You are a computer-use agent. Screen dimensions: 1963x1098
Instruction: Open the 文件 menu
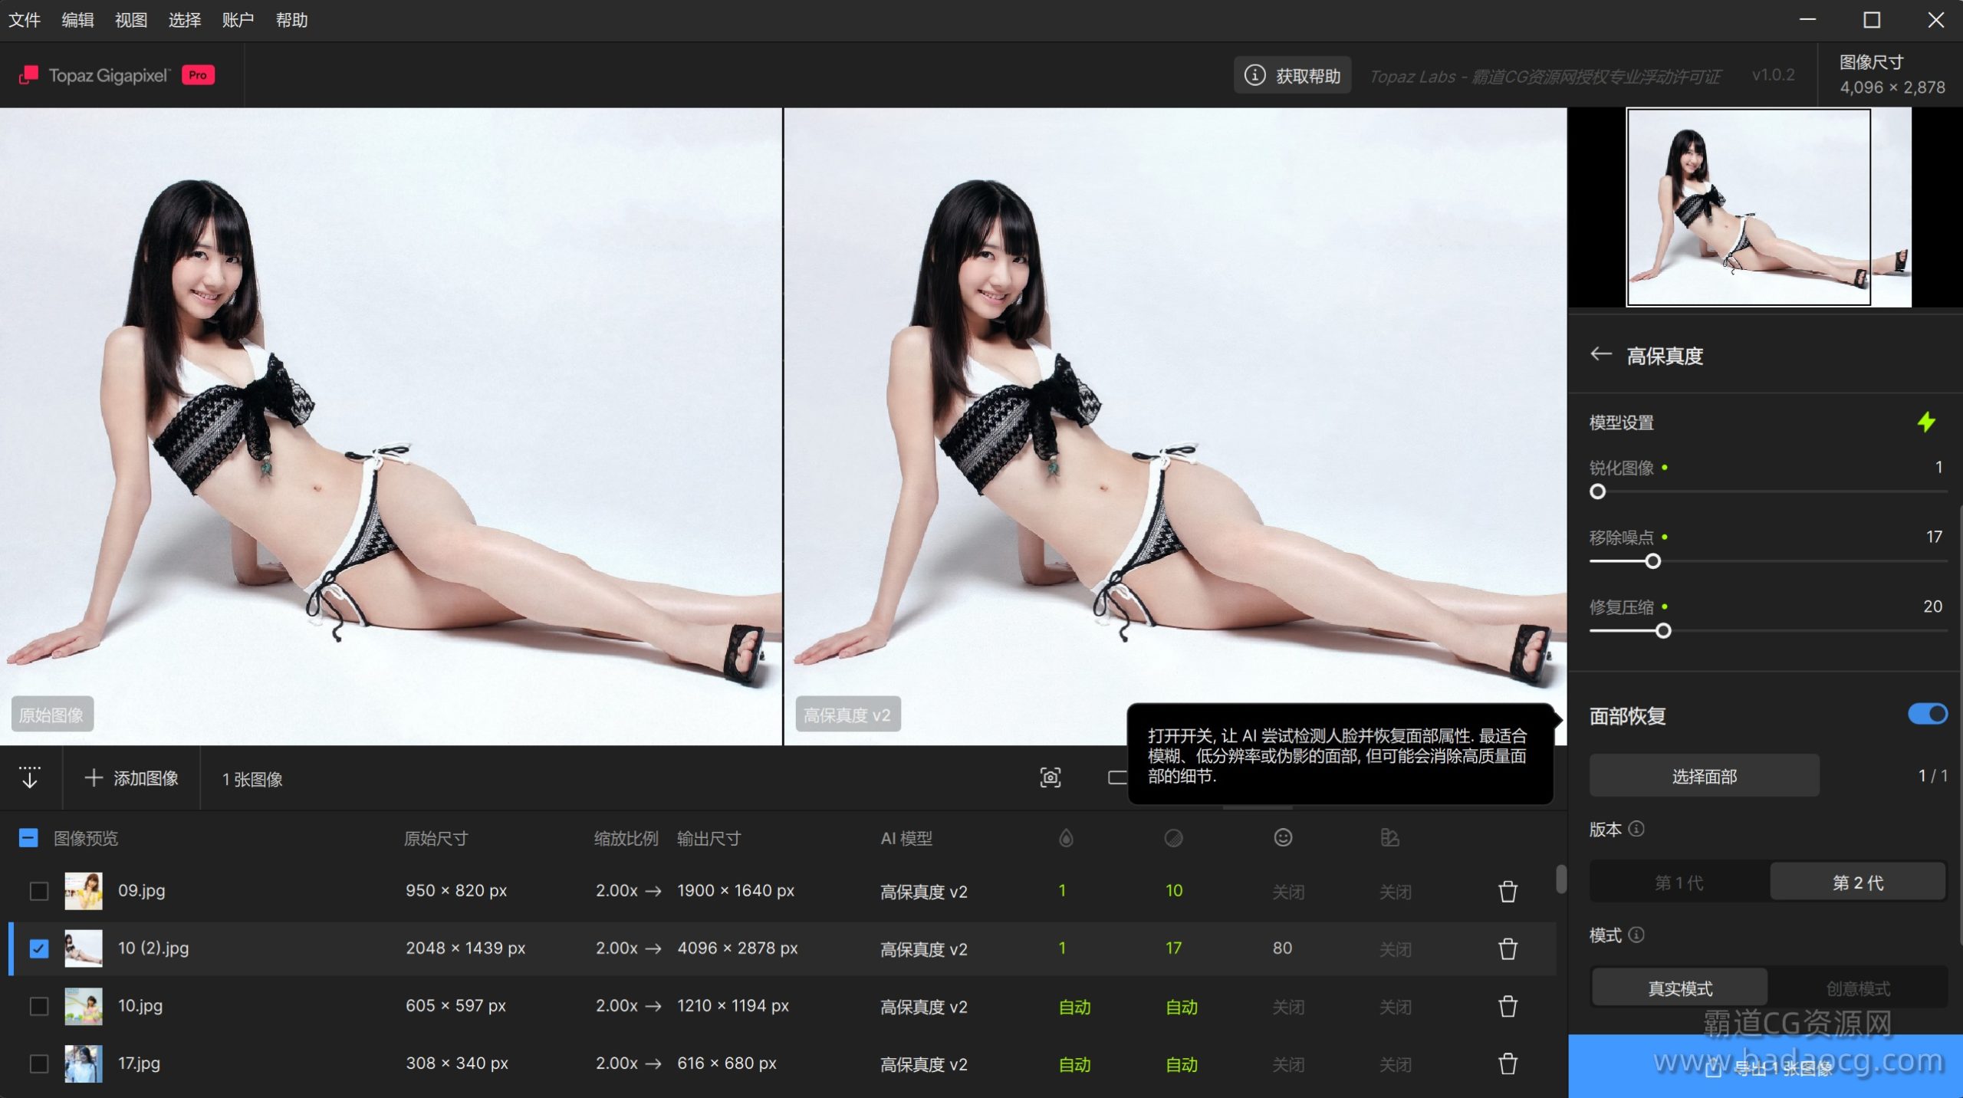25,20
